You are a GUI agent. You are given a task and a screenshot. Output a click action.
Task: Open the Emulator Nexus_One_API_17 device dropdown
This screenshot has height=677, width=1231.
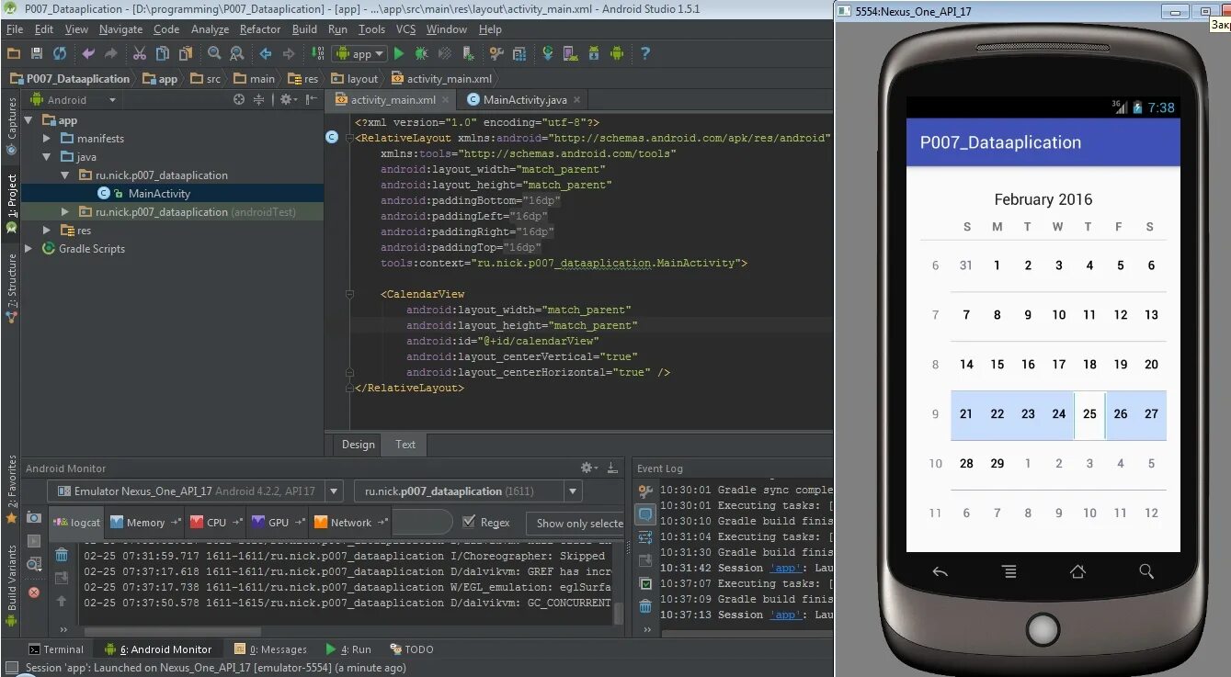(x=196, y=491)
